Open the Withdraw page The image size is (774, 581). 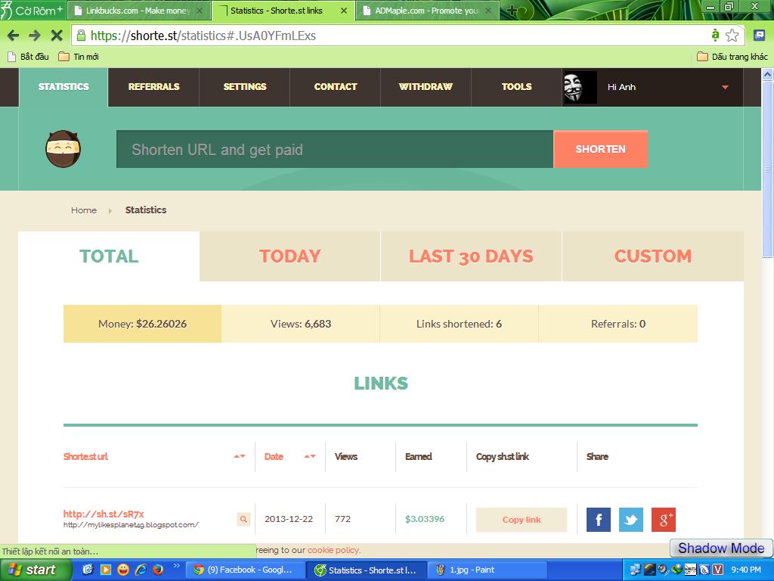pyautogui.click(x=426, y=87)
